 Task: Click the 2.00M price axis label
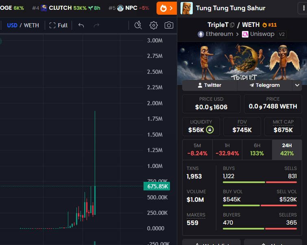(x=155, y=103)
